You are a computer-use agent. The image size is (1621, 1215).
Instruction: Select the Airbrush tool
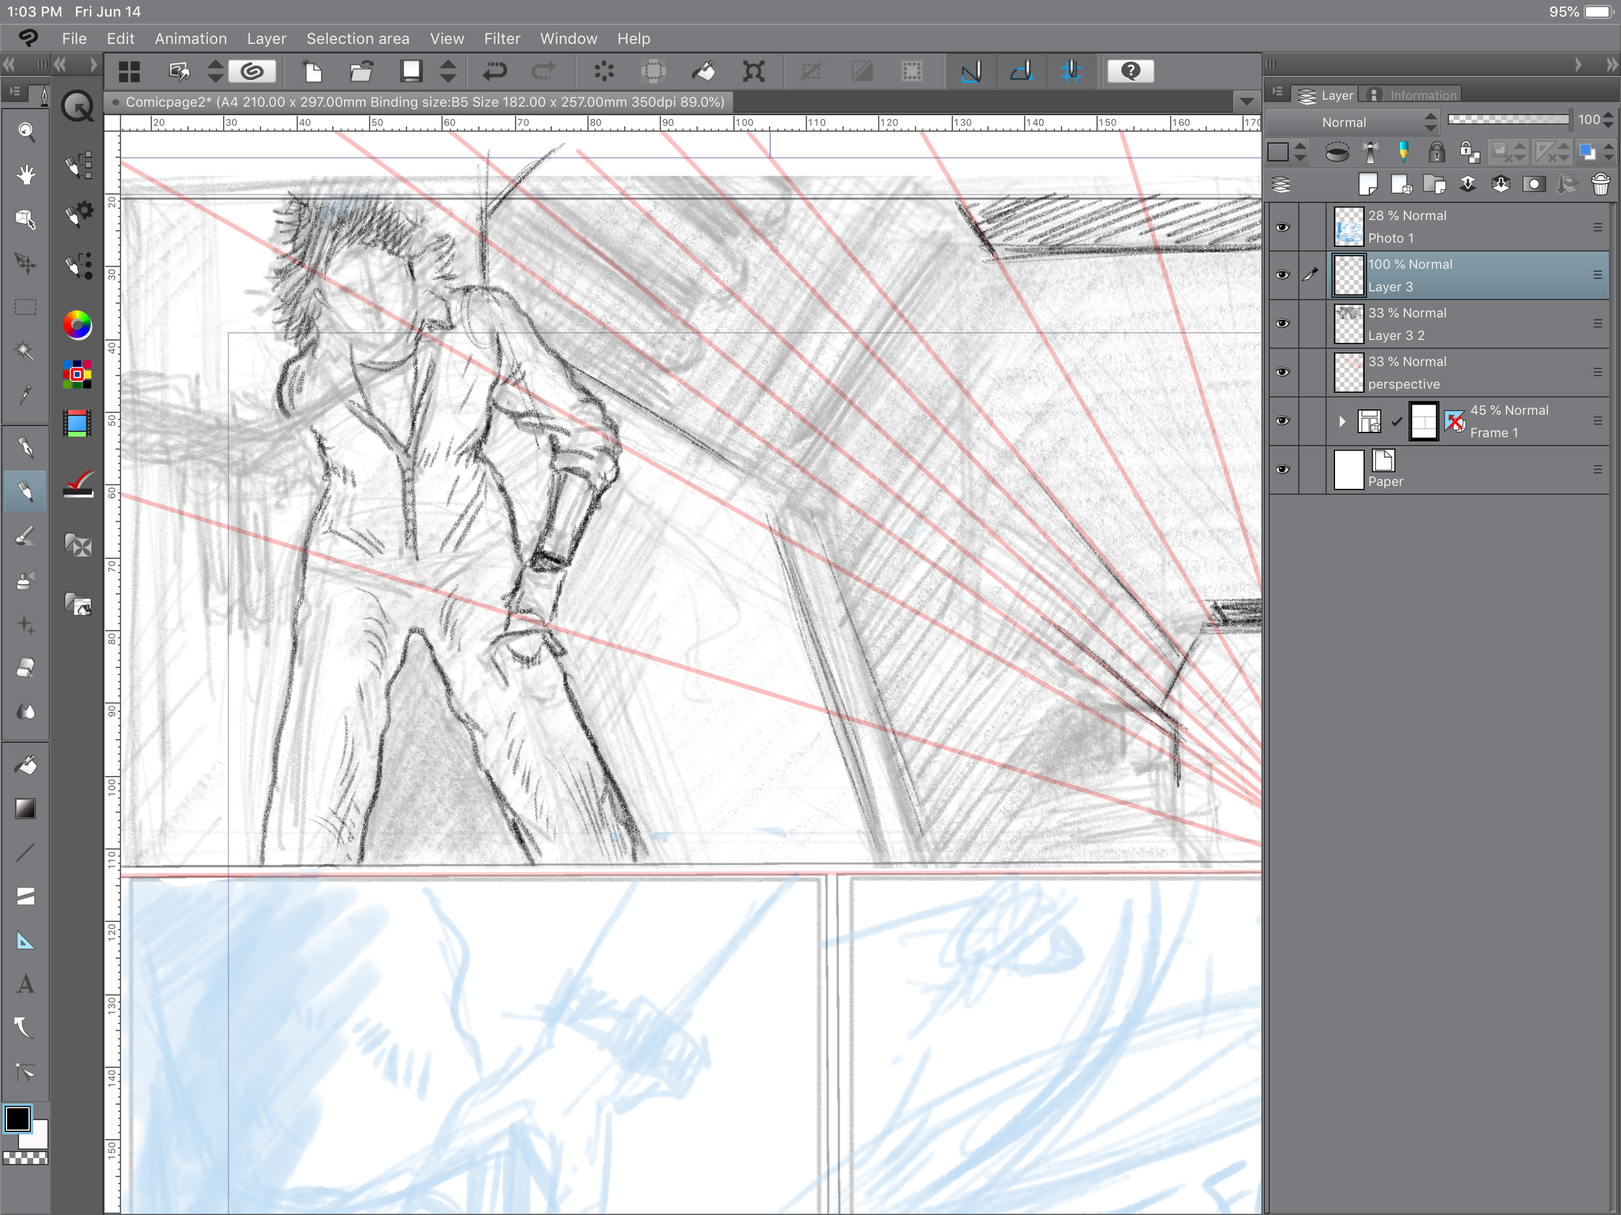pos(26,580)
